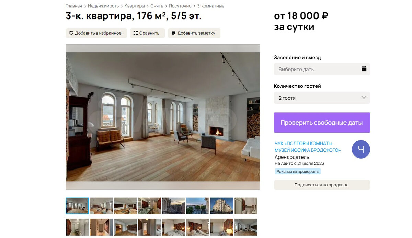Select the building exterior thumbnail
Viewport: 412px width, 238px height.
(x=222, y=206)
